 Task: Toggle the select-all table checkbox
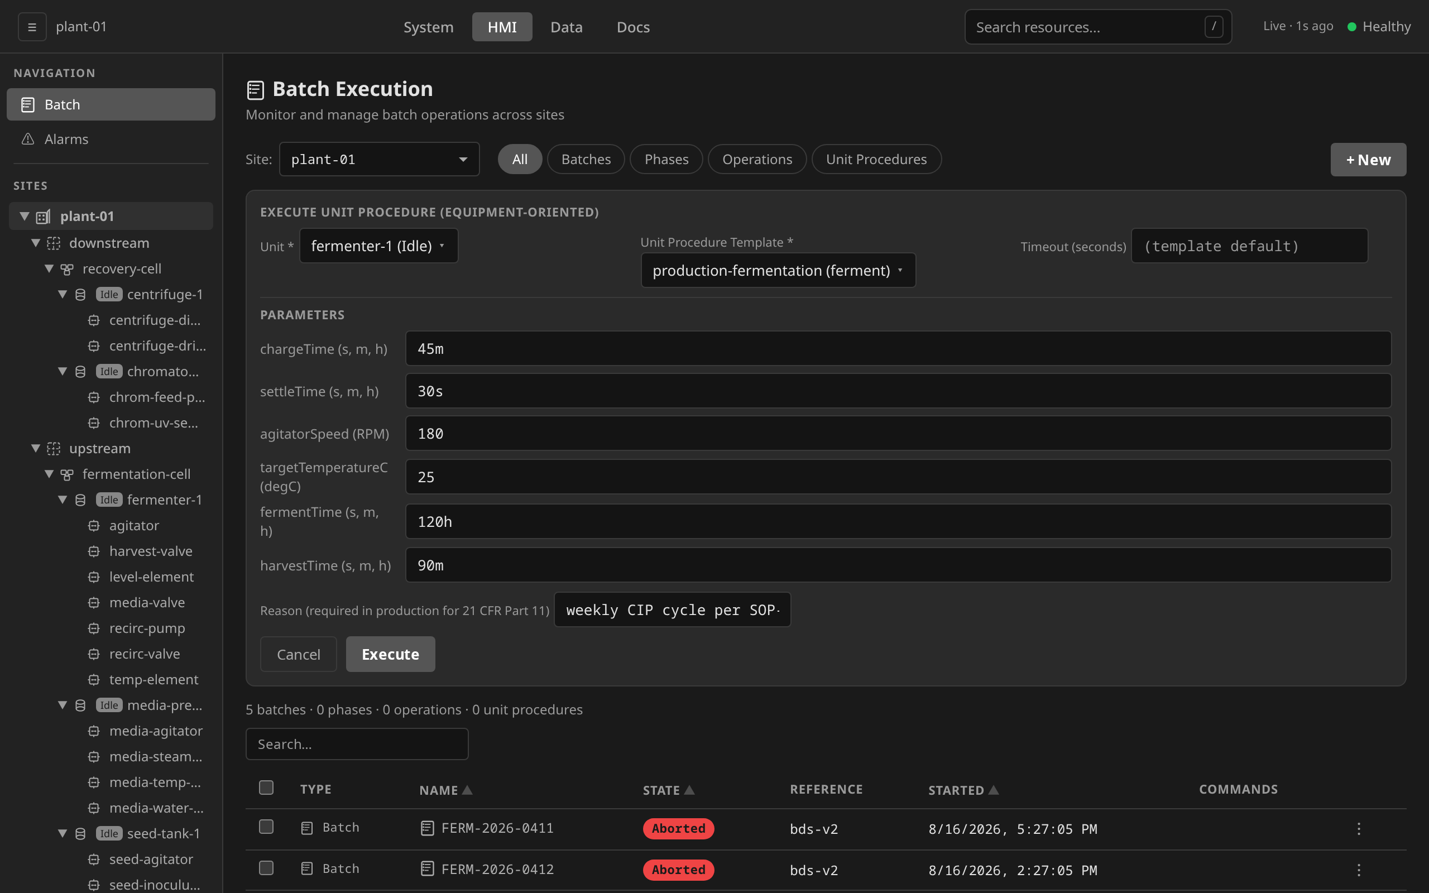[266, 788]
